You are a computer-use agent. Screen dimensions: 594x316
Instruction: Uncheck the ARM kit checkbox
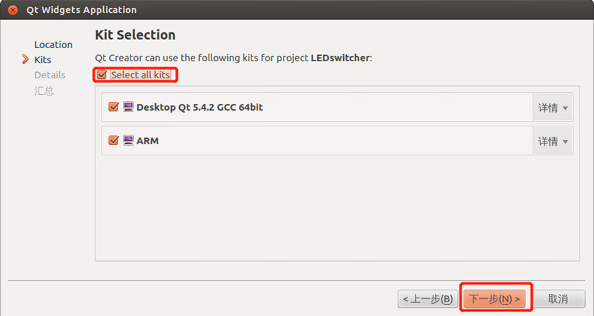click(x=114, y=141)
